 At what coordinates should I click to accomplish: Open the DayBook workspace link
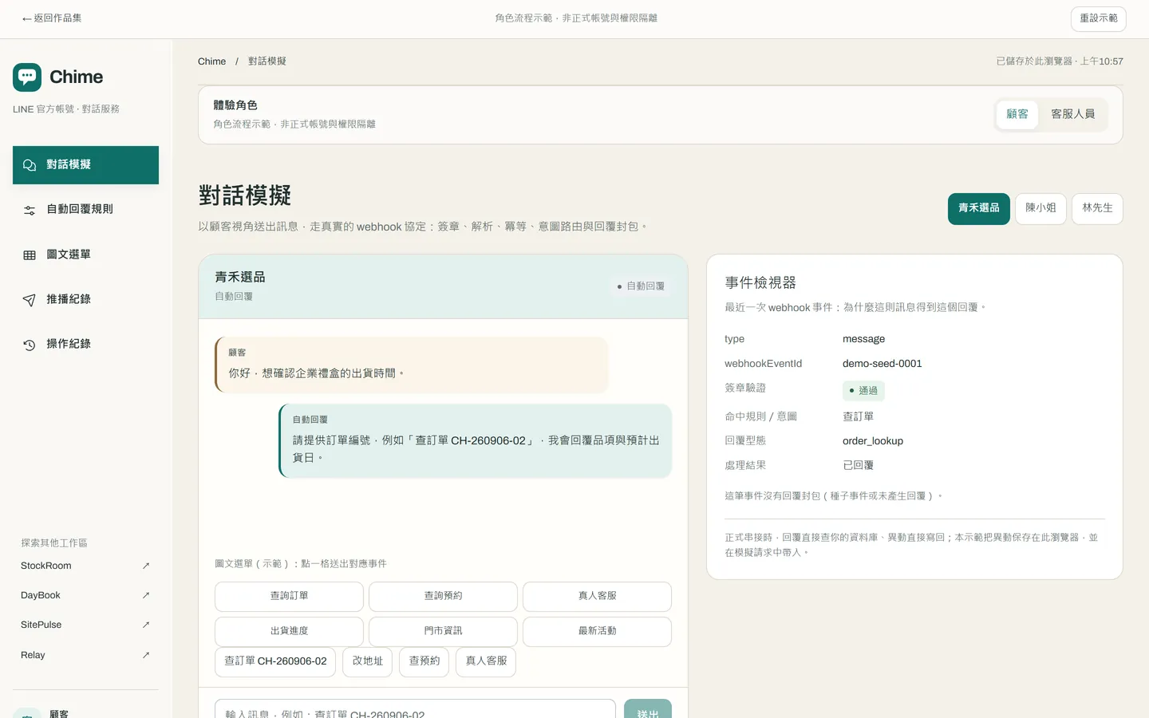(85, 595)
